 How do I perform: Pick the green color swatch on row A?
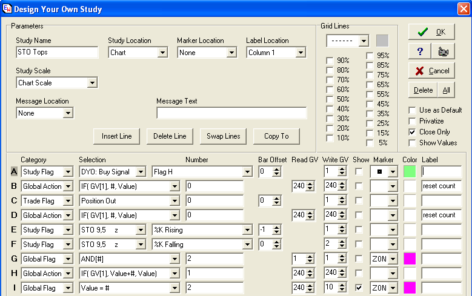(x=410, y=172)
